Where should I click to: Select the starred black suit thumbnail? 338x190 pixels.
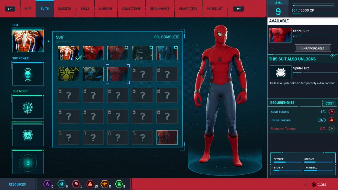tap(142, 53)
